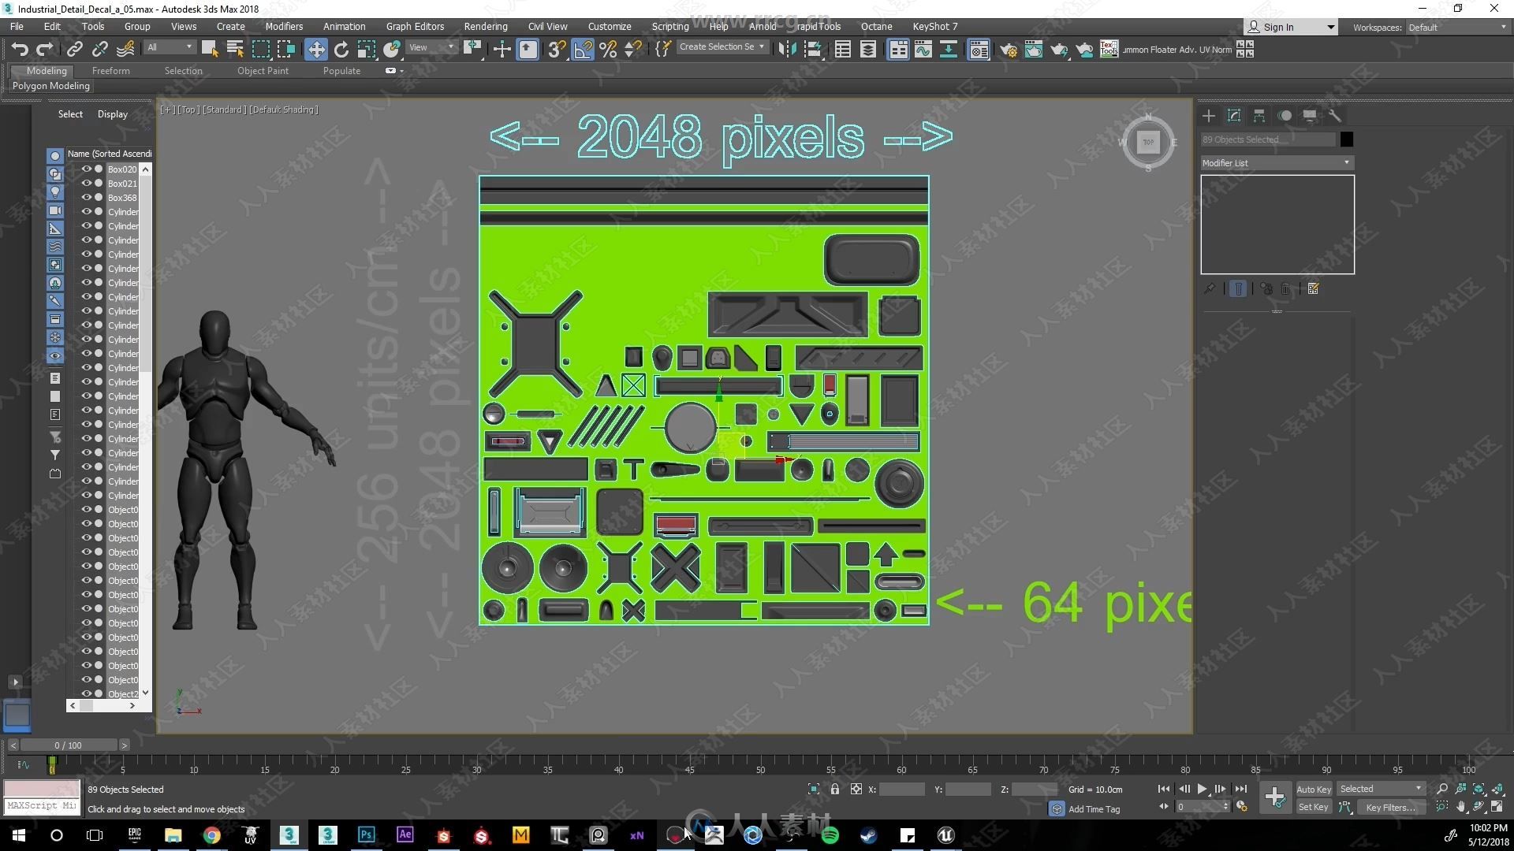The image size is (1514, 851).
Task: Open the Hierarchy command panel tab
Action: click(x=1259, y=116)
